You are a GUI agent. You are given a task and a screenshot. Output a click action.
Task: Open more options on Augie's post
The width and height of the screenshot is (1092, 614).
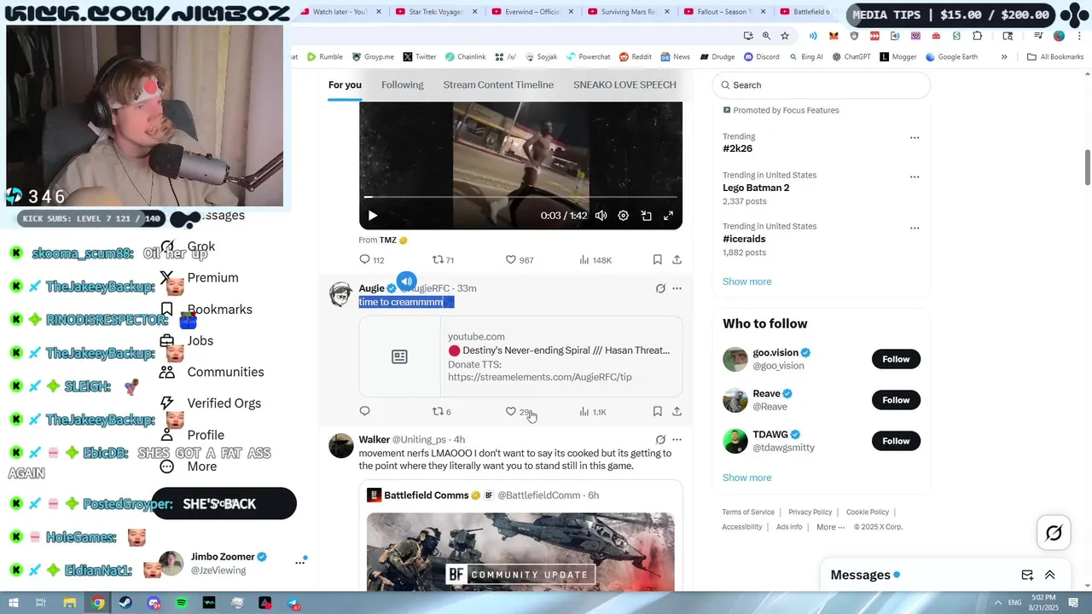click(677, 288)
